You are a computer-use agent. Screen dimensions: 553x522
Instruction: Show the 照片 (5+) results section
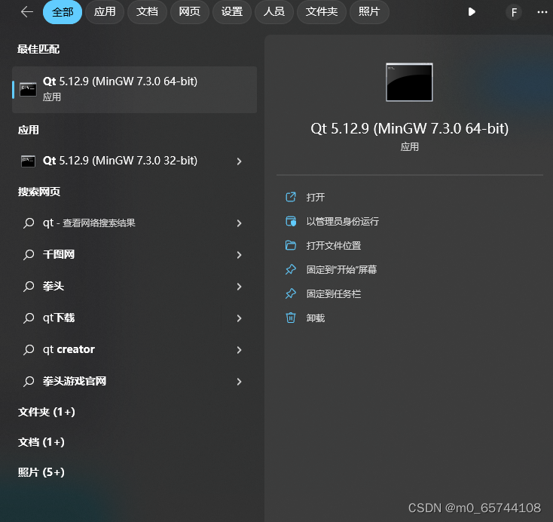(41, 472)
